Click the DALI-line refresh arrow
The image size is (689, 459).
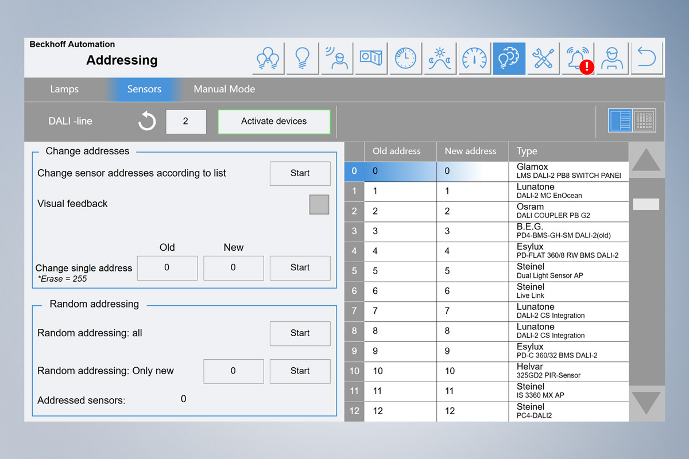pyautogui.click(x=147, y=121)
